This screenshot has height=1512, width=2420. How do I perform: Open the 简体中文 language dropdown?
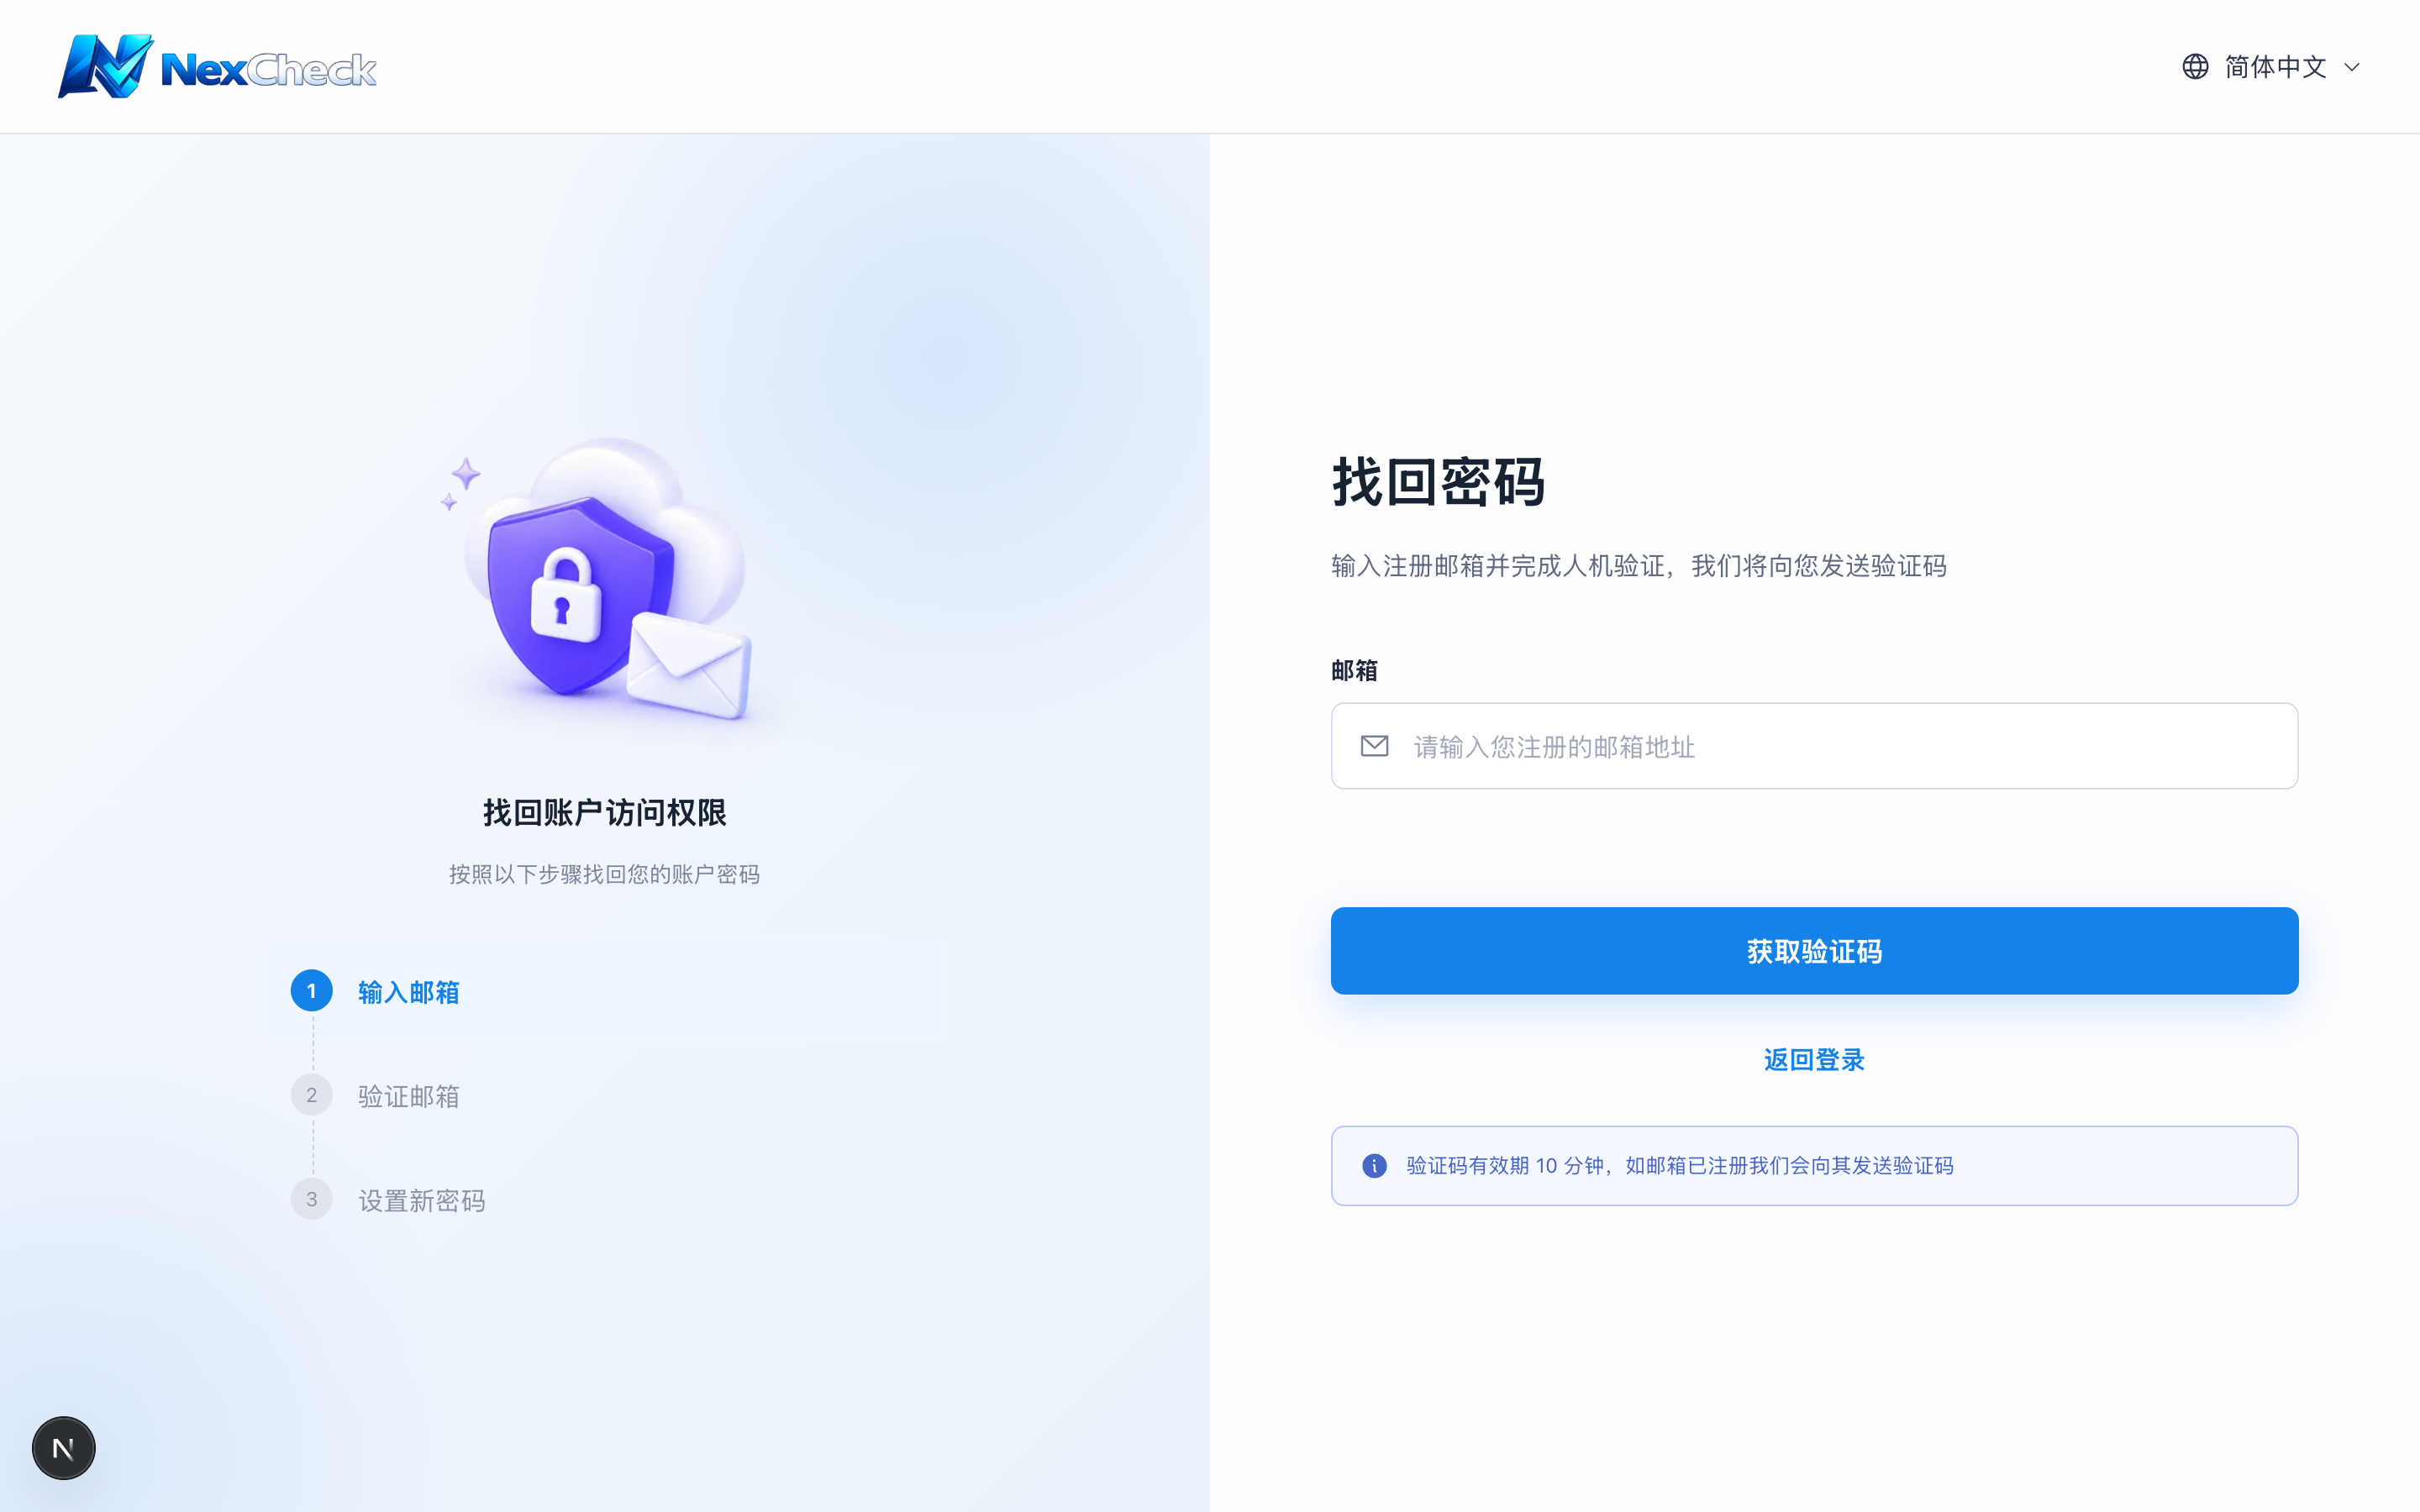[x=2272, y=67]
